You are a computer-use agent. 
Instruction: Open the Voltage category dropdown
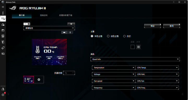point(114,74)
